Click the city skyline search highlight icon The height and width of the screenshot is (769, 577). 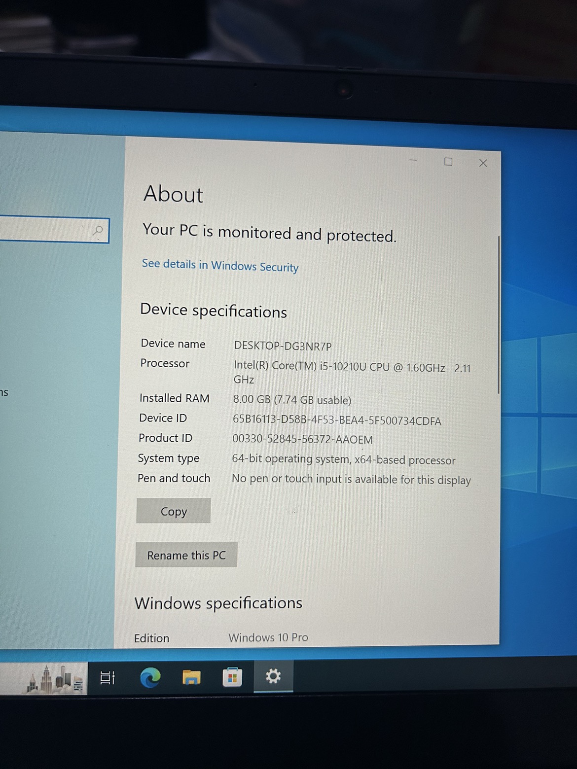click(x=55, y=679)
